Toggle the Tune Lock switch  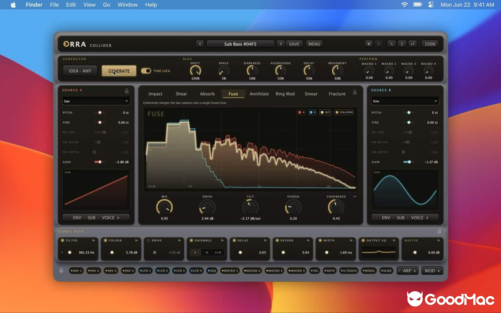point(146,71)
